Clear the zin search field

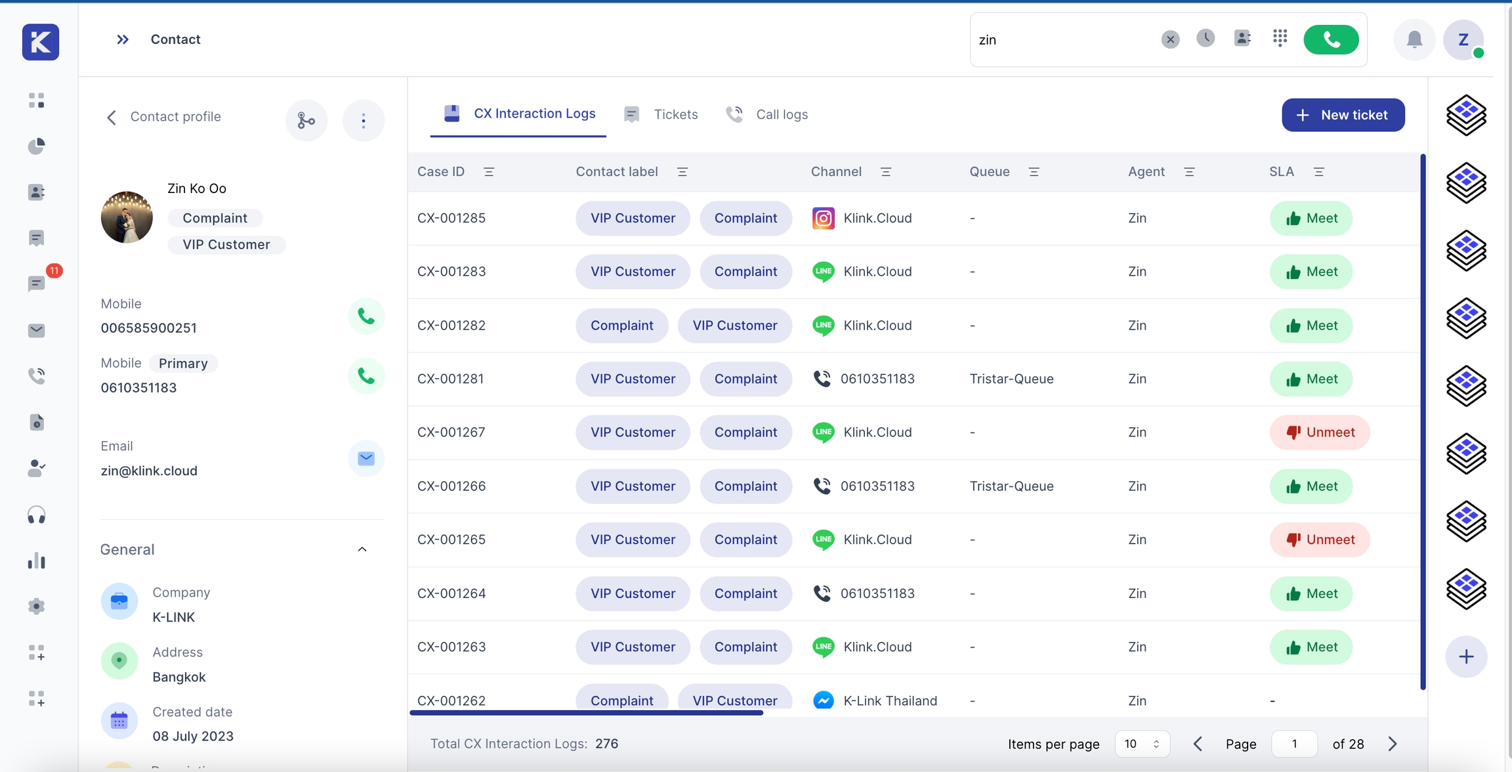tap(1170, 39)
